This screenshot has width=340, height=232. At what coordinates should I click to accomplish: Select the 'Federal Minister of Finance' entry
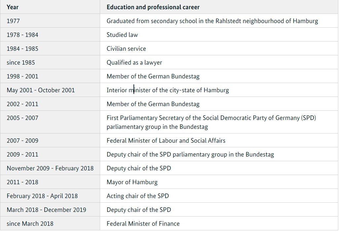coord(143,224)
